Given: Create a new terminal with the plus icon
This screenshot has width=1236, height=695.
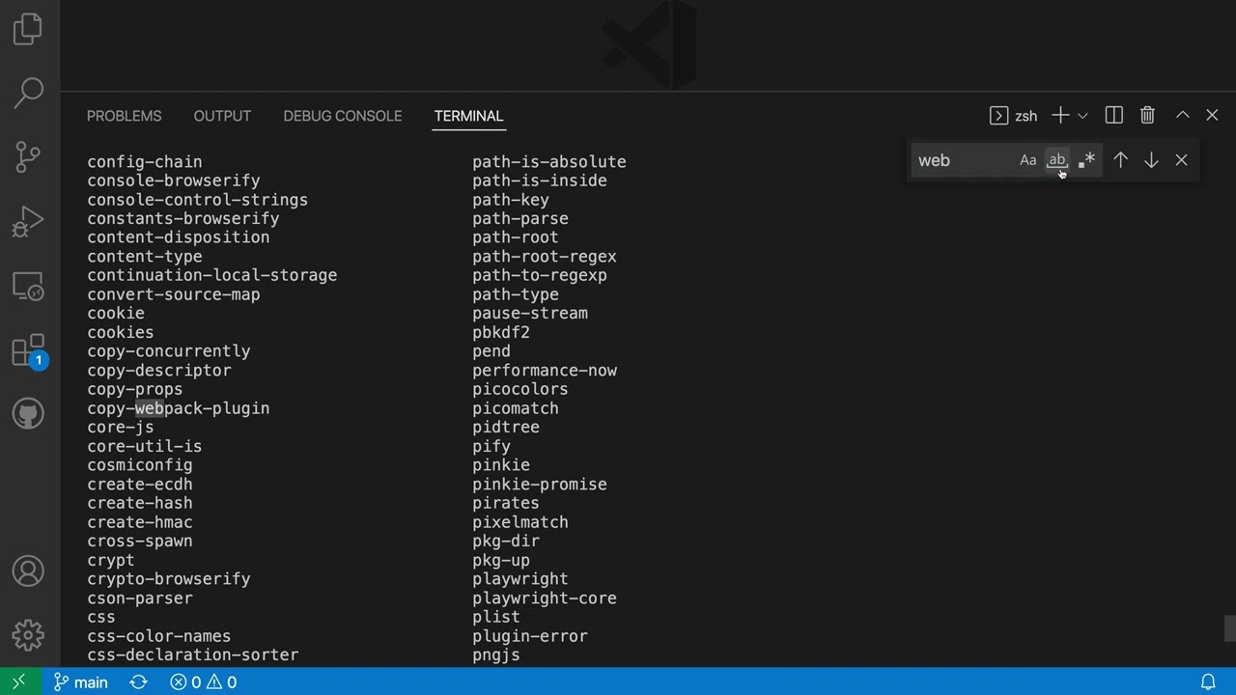Looking at the screenshot, I should (x=1060, y=116).
